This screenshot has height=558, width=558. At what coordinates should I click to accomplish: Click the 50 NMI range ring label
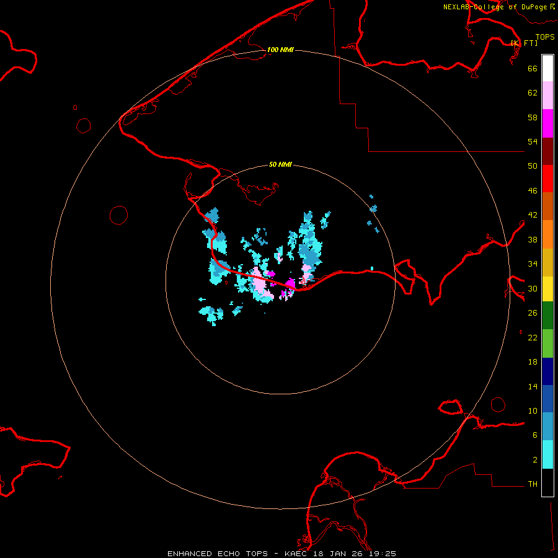(280, 164)
